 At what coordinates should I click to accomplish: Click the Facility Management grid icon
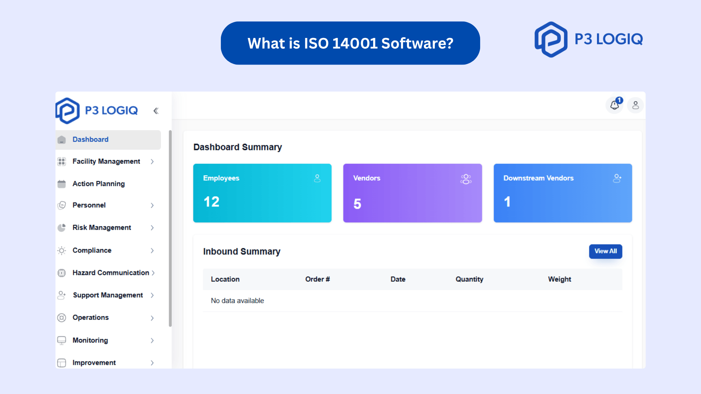62,162
